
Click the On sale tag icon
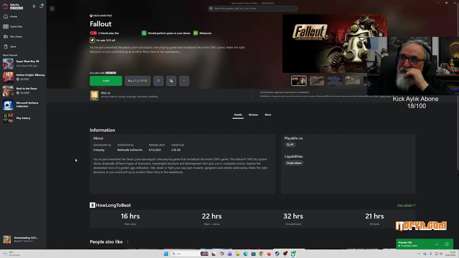click(x=92, y=40)
